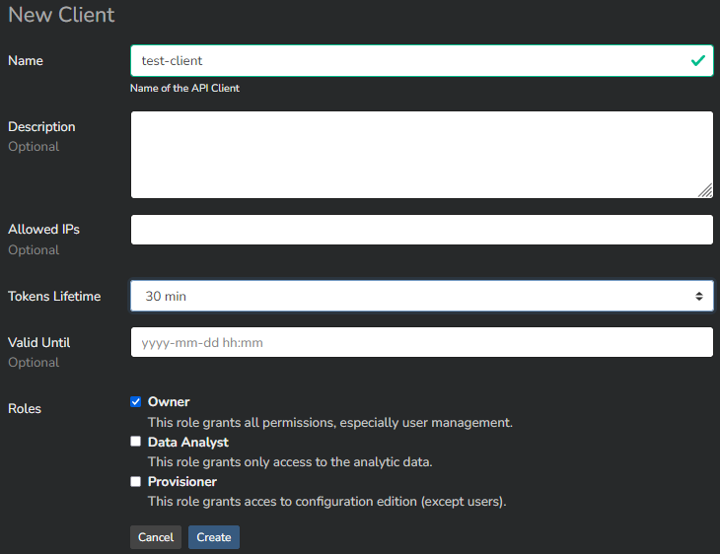Grab the Description textarea resize handle
720x554 pixels.
(705, 190)
